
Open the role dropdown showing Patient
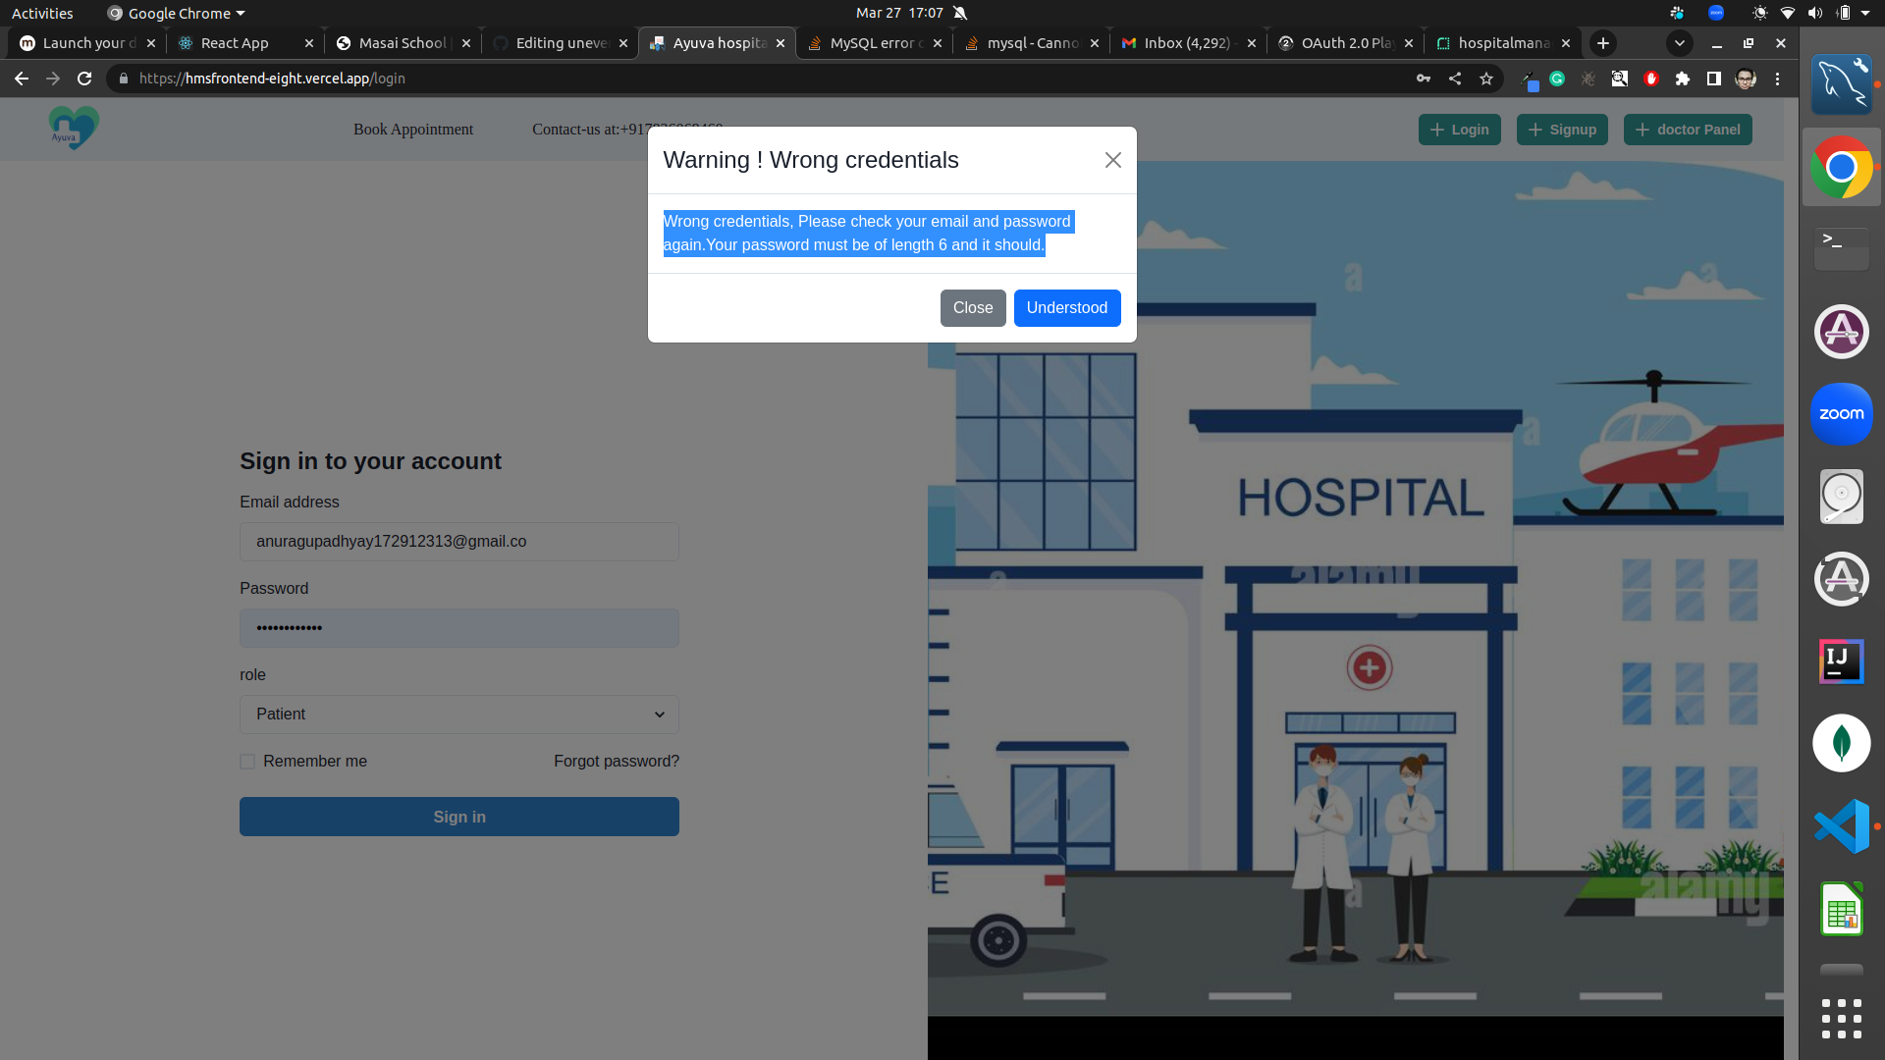click(458, 714)
